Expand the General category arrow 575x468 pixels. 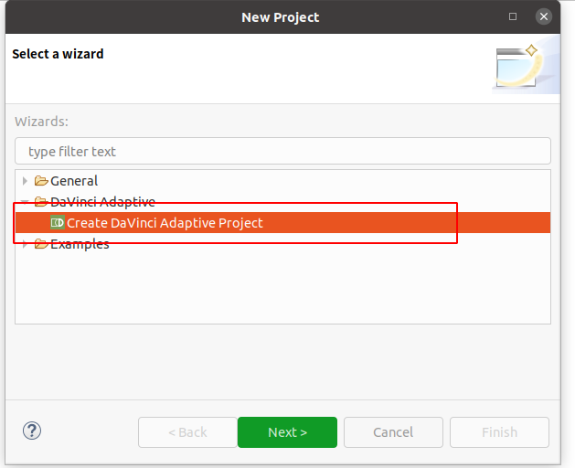tap(25, 181)
